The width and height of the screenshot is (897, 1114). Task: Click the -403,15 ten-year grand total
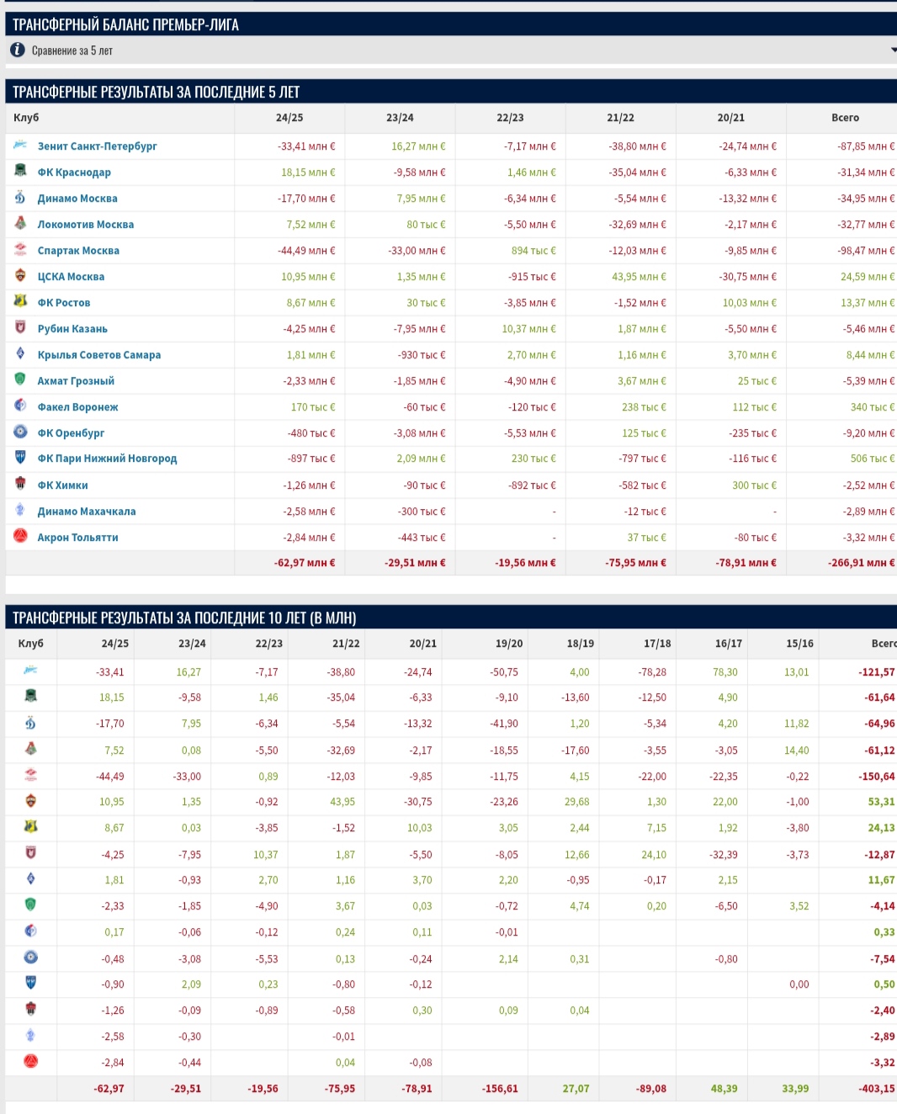pyautogui.click(x=877, y=1089)
